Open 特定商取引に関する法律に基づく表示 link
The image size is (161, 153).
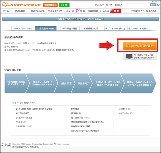pos(88,122)
